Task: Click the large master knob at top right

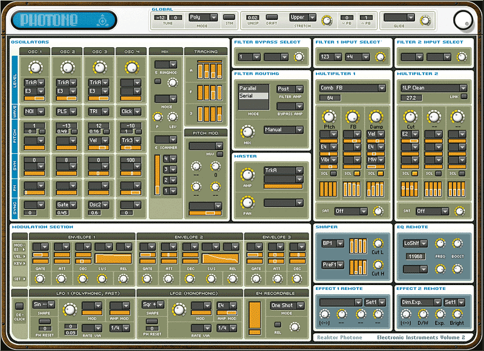Action: coord(463,19)
